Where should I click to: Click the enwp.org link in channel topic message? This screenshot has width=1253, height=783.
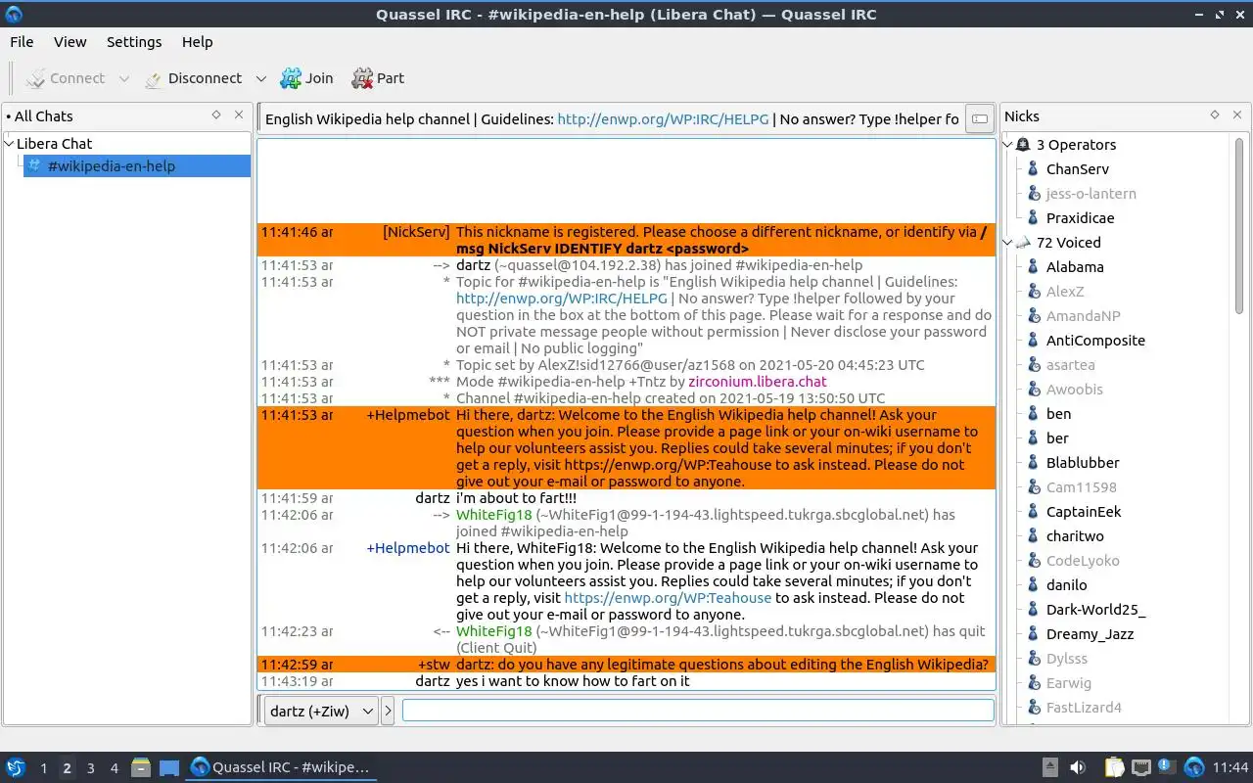click(x=561, y=299)
